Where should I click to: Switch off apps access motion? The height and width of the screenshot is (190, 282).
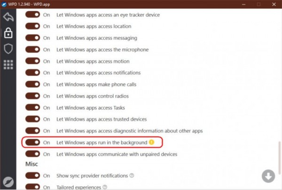(x=32, y=61)
